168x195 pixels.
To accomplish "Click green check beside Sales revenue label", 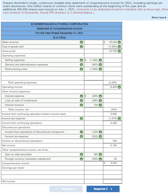I will (x=81, y=42).
